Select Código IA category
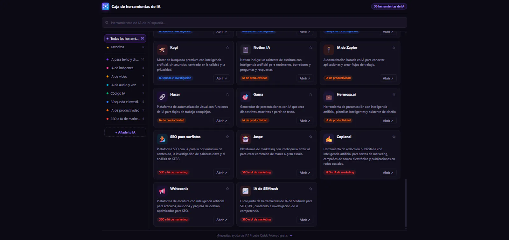 coord(125,93)
